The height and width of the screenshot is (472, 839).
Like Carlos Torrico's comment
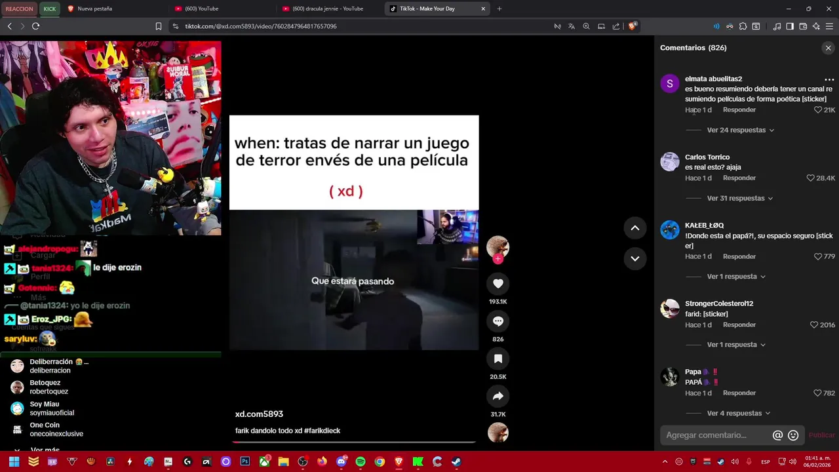click(811, 178)
